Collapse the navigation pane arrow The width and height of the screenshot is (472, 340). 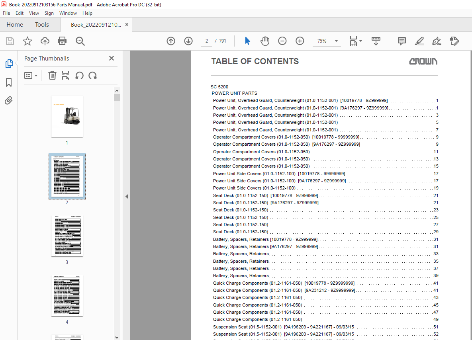coord(127,197)
